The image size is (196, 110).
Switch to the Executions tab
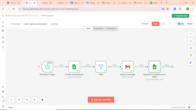99,29
